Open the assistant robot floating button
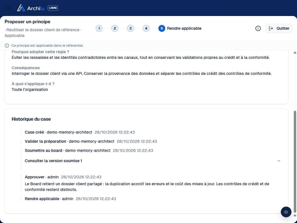Screen dimensions: 297x223 point(286,212)
